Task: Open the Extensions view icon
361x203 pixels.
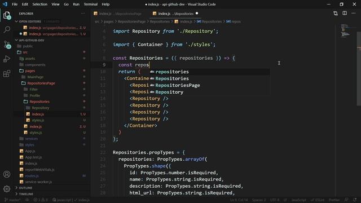Action: click(x=7, y=74)
